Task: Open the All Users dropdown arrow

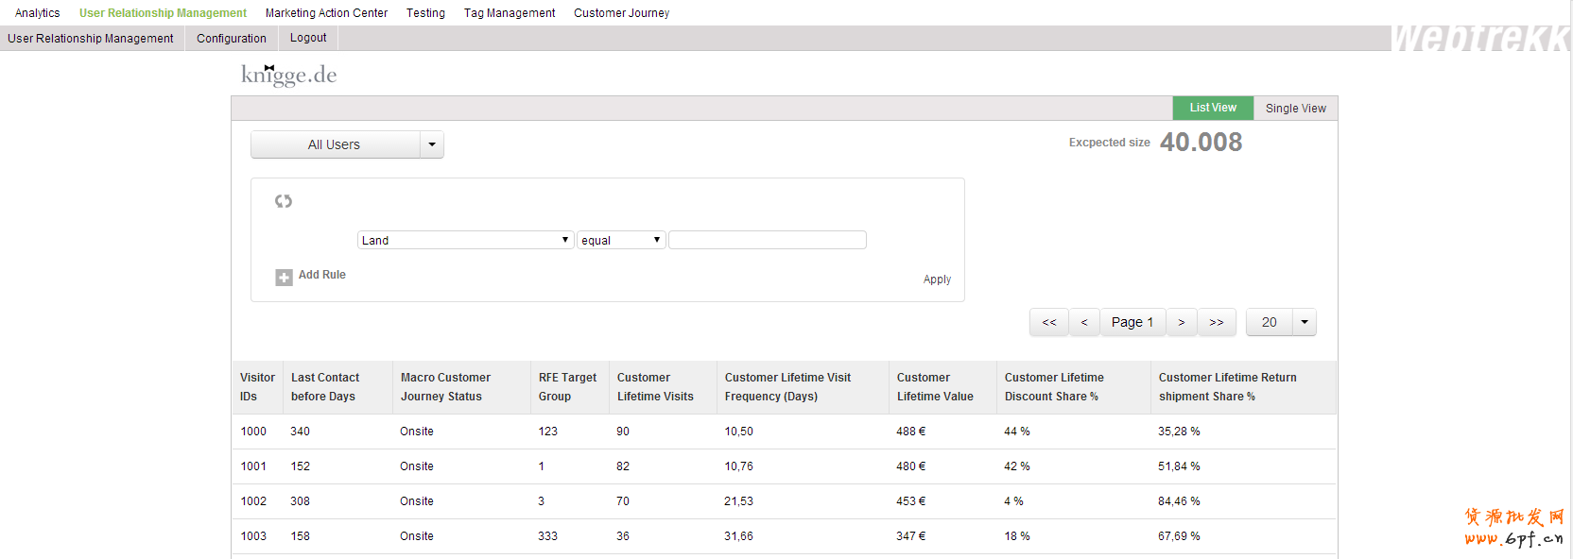Action: click(432, 144)
